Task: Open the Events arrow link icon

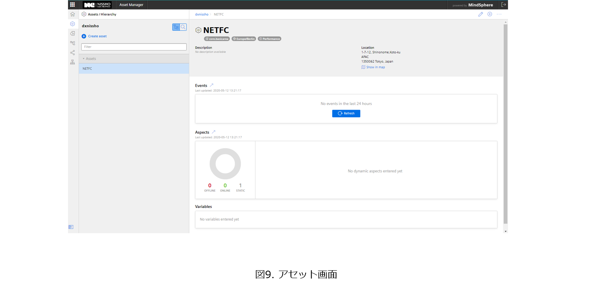Action: pos(212,85)
